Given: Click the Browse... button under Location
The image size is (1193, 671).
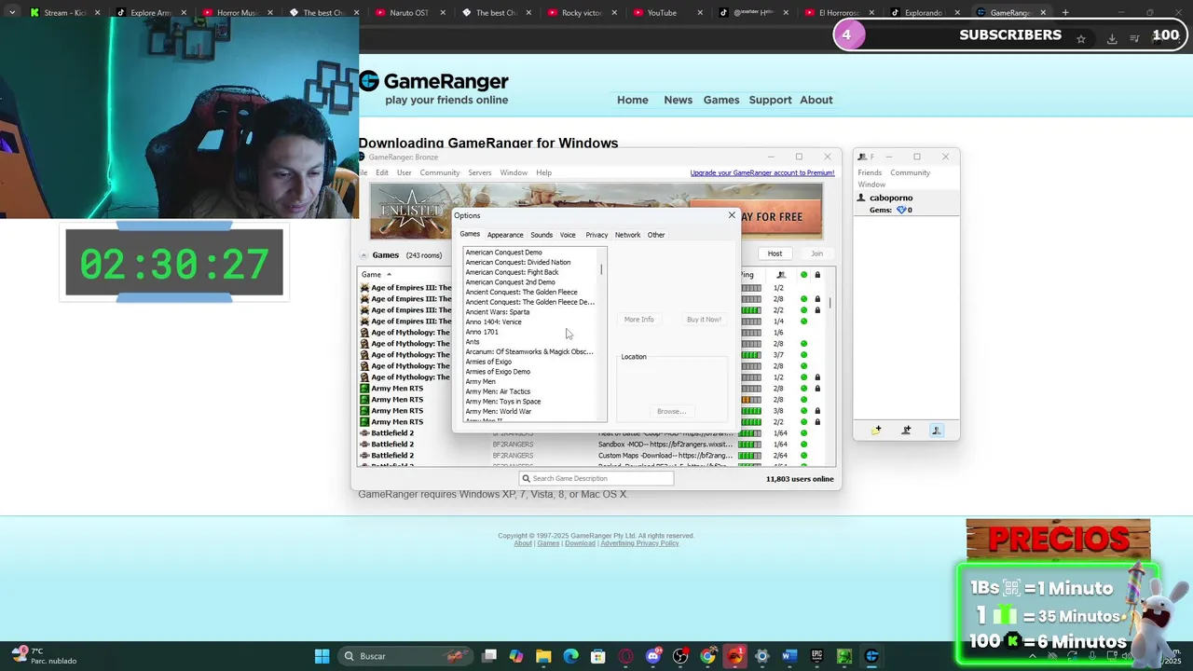Looking at the screenshot, I should click(x=671, y=411).
